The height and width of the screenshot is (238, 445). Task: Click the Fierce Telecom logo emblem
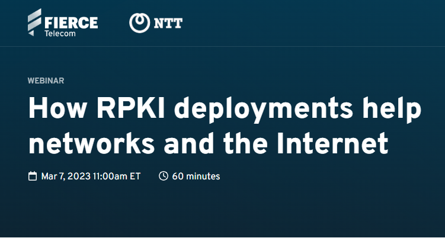pos(36,23)
